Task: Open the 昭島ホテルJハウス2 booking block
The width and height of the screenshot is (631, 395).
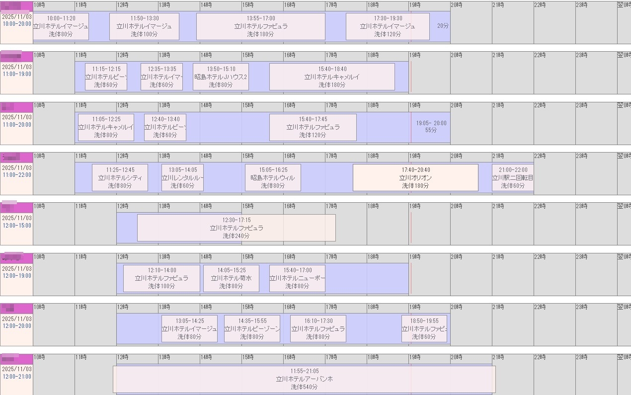Action: pyautogui.click(x=221, y=77)
